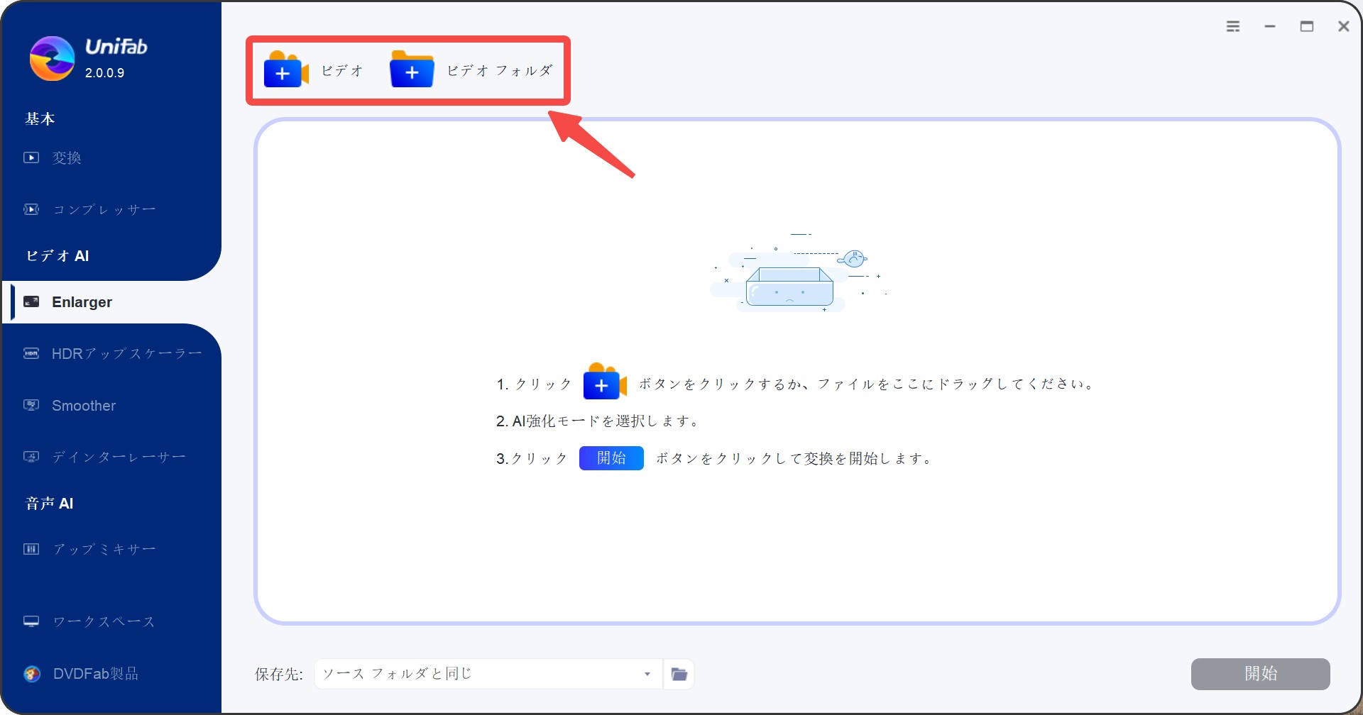Click the version number 2.0.0.9
The width and height of the screenshot is (1363, 715).
coord(104,73)
